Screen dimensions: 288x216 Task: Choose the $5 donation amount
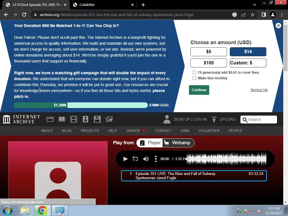[x=209, y=52]
